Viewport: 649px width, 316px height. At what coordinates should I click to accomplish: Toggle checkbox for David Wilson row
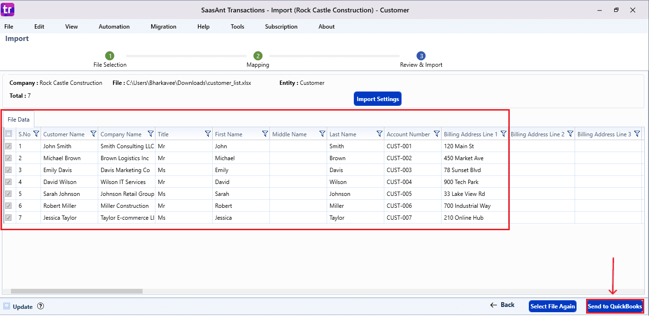point(9,182)
